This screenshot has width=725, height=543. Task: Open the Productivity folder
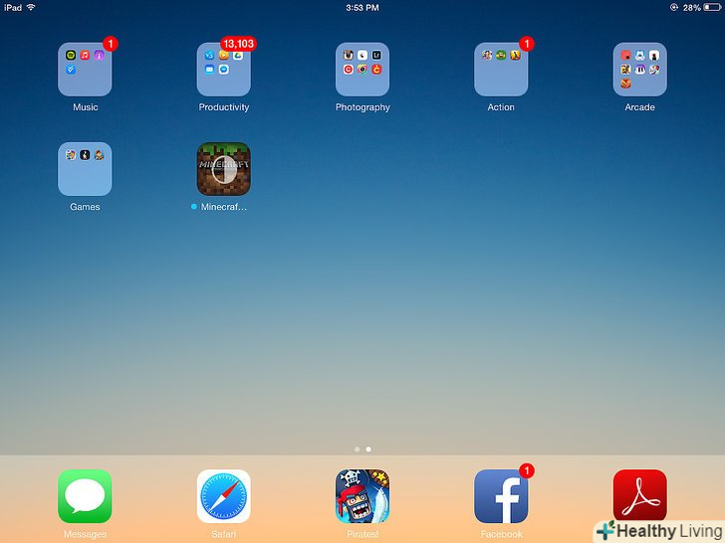(x=224, y=70)
